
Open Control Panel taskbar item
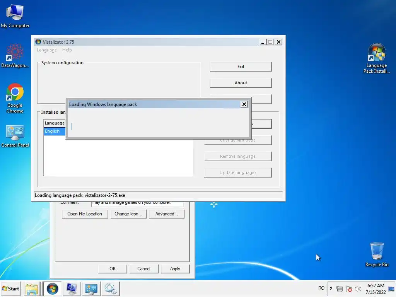coord(91,288)
